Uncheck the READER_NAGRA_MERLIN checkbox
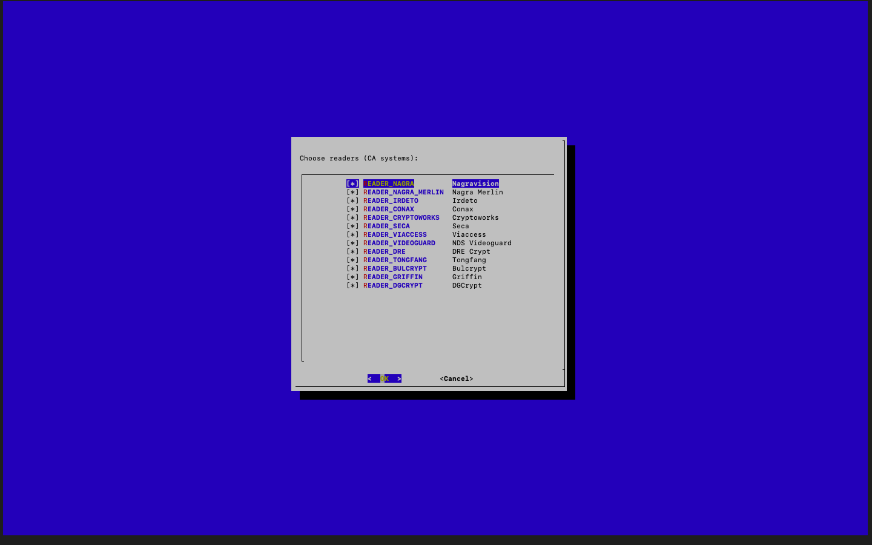Image resolution: width=872 pixels, height=545 pixels. click(352, 192)
